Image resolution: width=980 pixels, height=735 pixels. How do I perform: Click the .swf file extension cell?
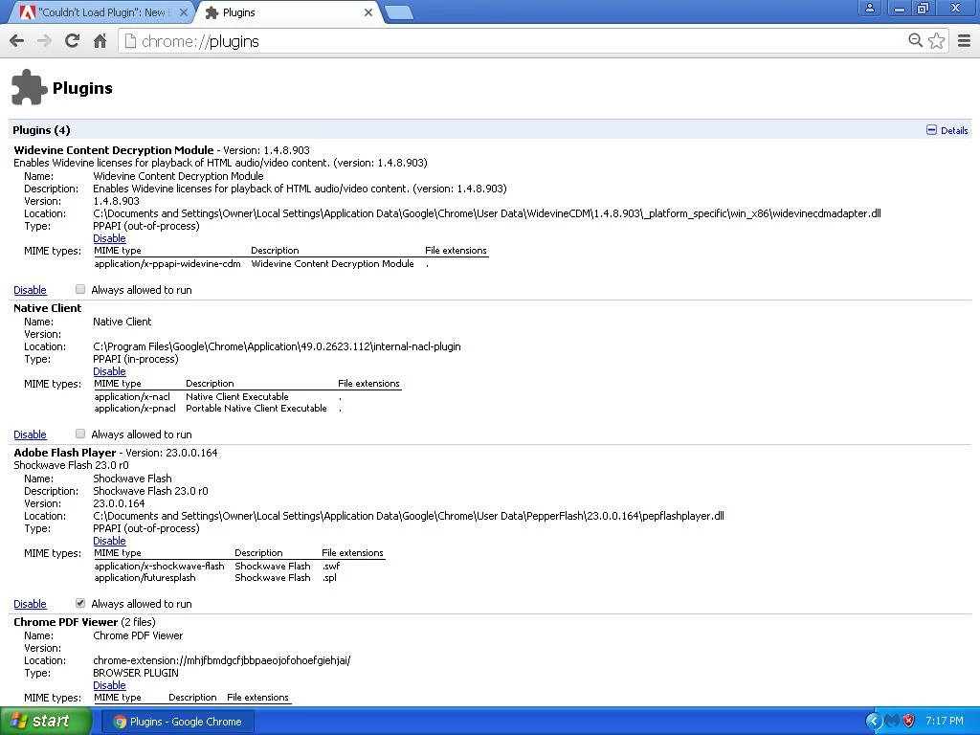(331, 566)
